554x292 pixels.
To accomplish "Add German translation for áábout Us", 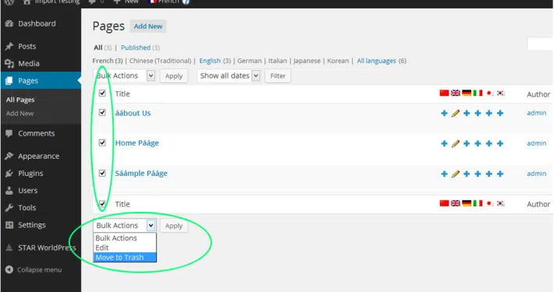I will [x=467, y=113].
